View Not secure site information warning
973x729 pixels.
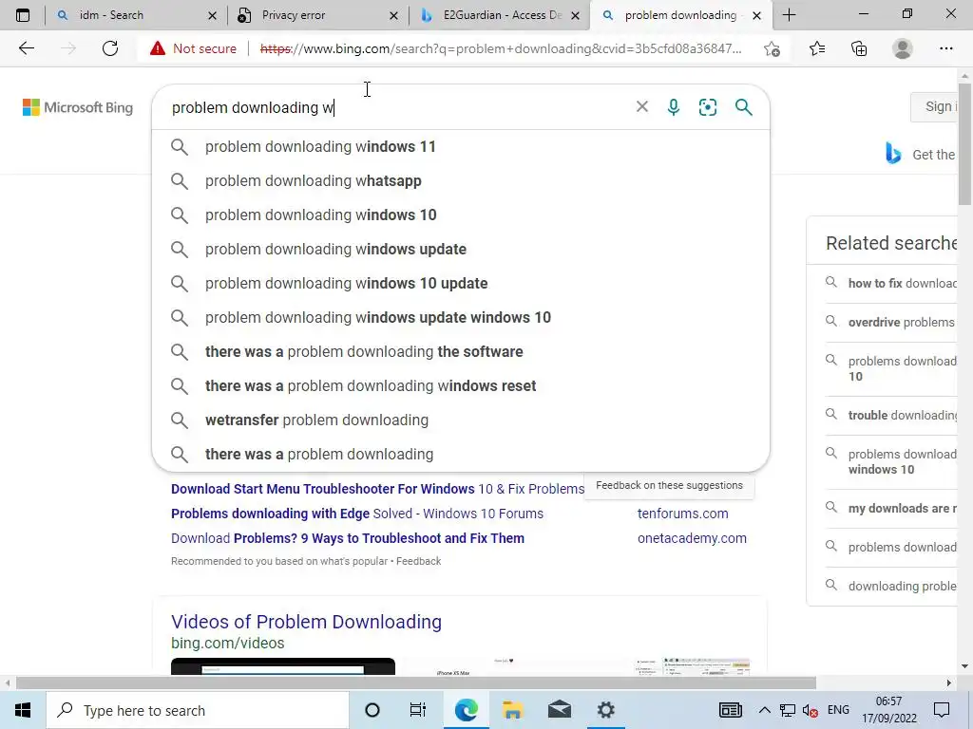(x=193, y=48)
